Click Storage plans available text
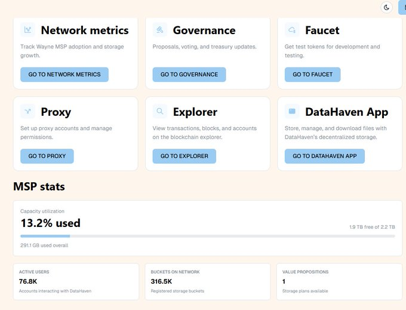 pyautogui.click(x=305, y=291)
